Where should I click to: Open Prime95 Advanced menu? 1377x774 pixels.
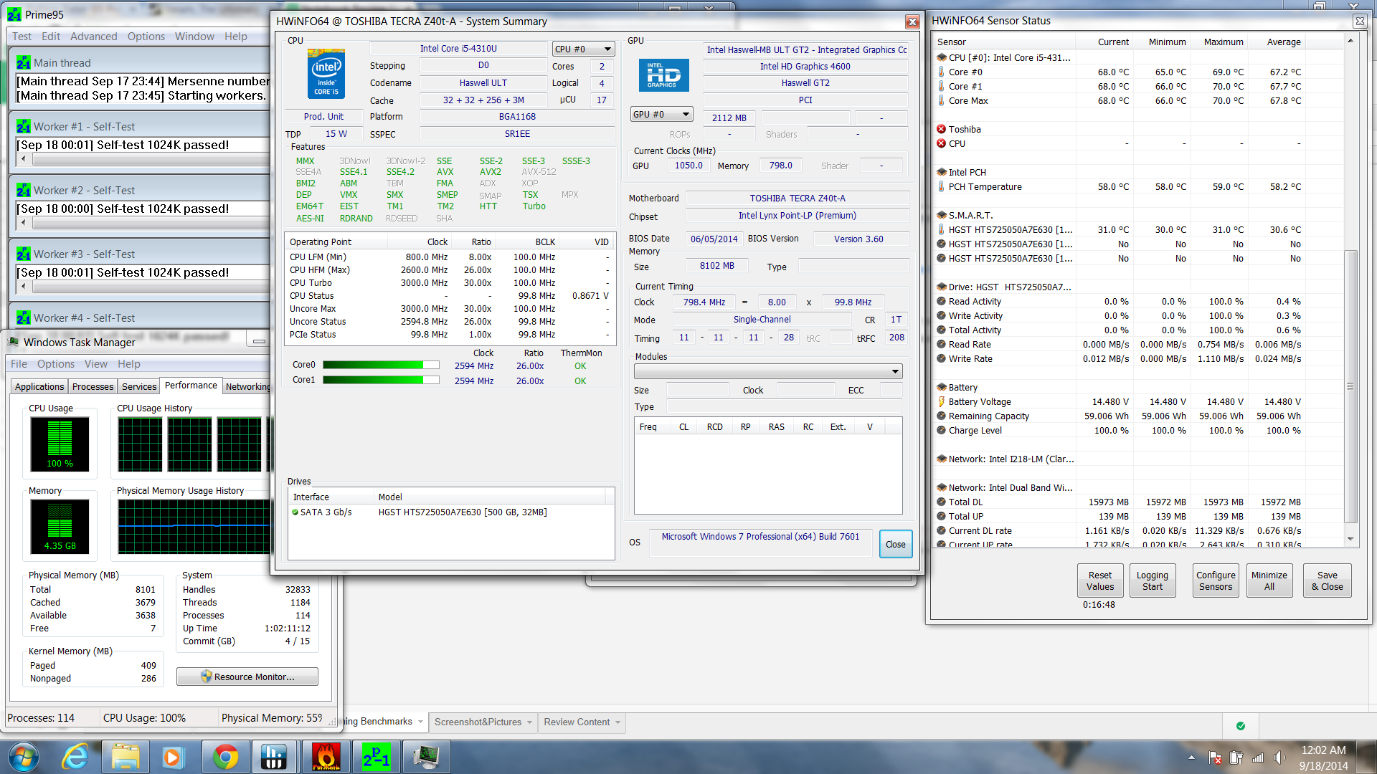[93, 37]
